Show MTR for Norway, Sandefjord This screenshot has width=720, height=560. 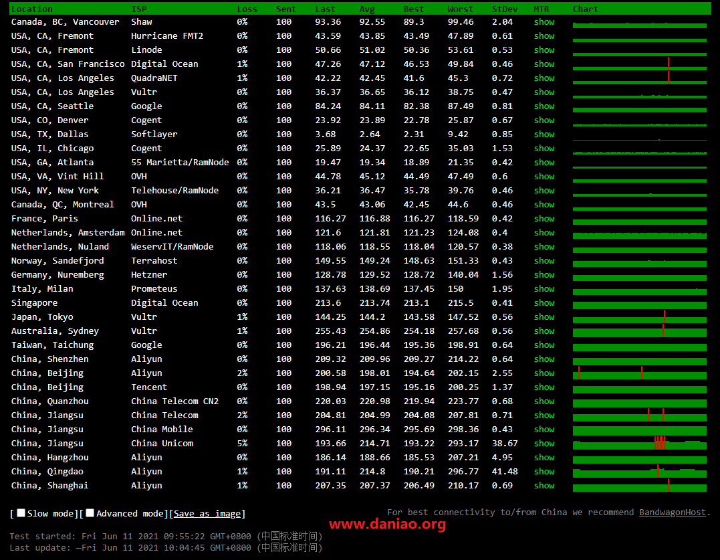(544, 260)
